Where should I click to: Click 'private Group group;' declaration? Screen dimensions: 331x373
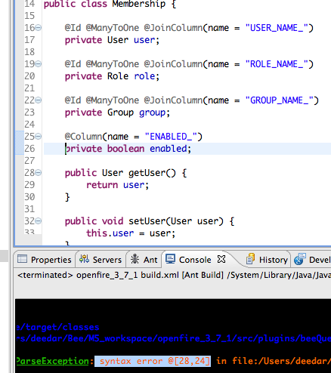click(x=117, y=113)
